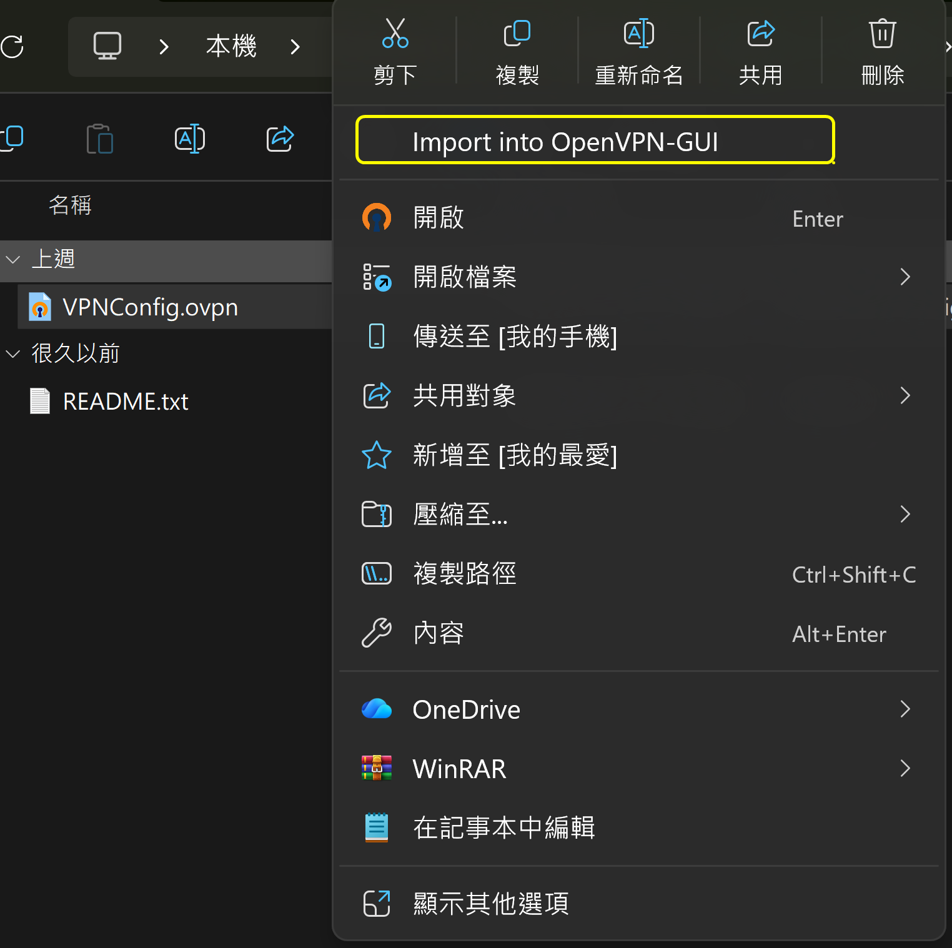The image size is (952, 948).
Task: Click the WinRAR books icon
Action: 377,768
